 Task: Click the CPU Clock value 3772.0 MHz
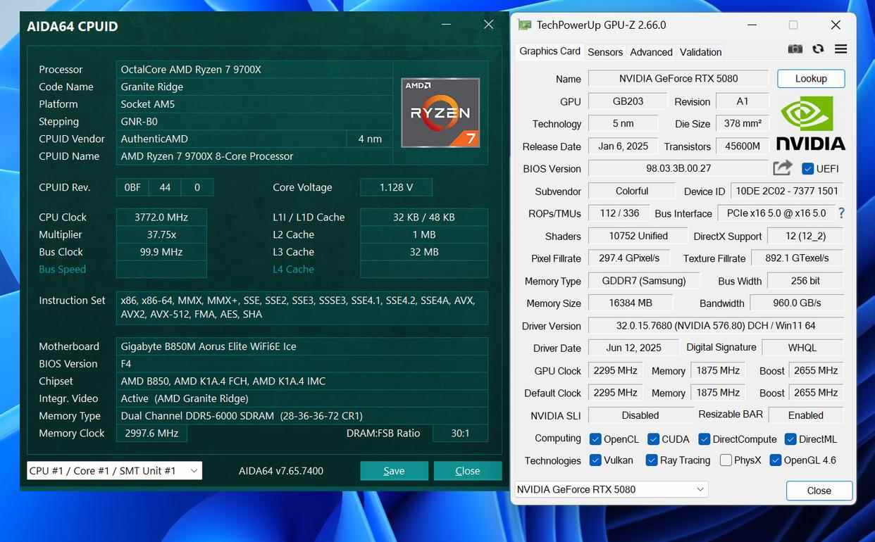click(x=161, y=217)
